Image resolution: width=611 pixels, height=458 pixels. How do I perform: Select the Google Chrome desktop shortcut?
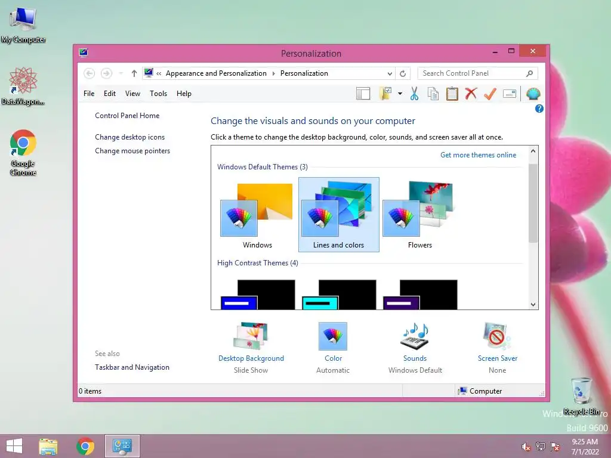tap(23, 153)
